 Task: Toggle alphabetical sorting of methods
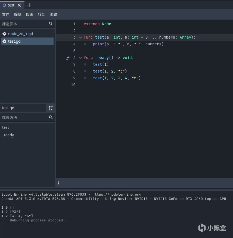pyautogui.click(x=51, y=108)
